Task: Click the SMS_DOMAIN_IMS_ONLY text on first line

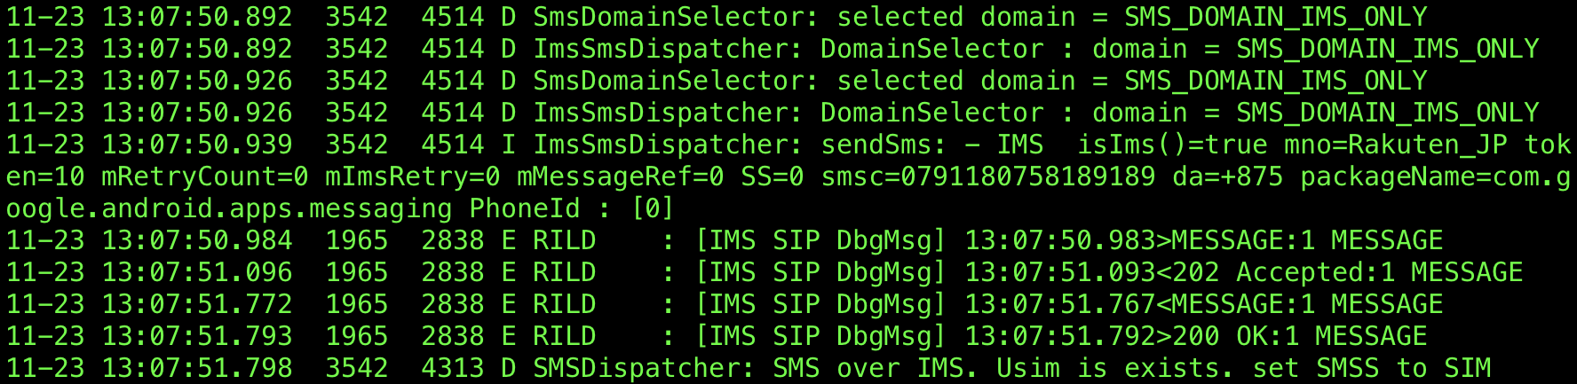Action: (x=1276, y=17)
